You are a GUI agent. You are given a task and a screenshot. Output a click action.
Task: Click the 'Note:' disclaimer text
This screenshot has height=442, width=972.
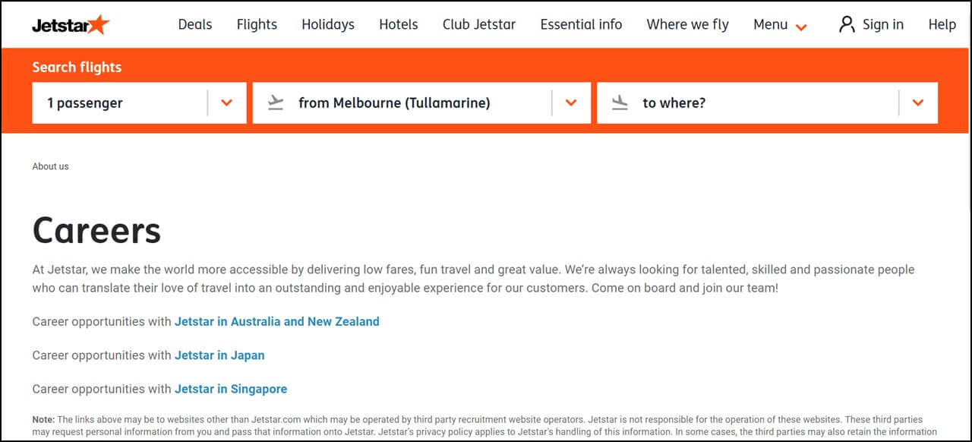(x=484, y=425)
